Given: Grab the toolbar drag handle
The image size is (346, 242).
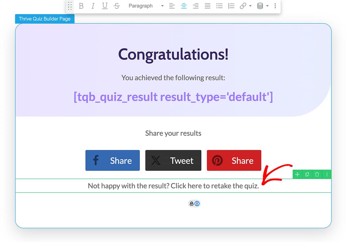Looking at the screenshot, I should (70, 6).
